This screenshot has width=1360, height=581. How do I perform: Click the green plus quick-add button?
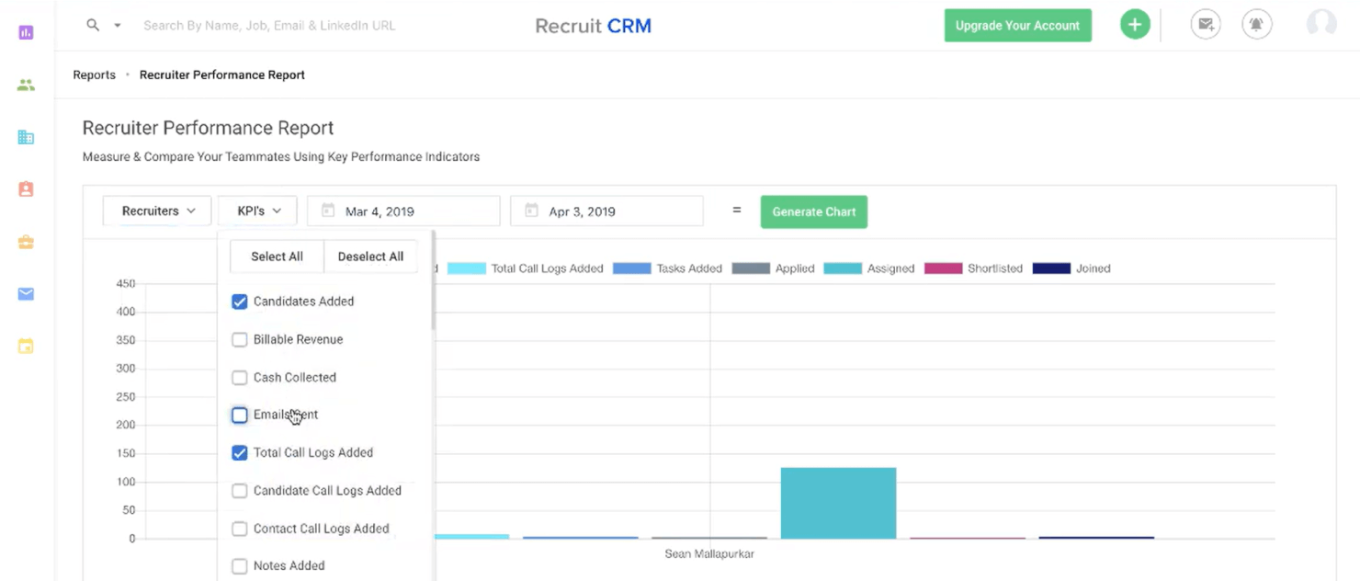pos(1135,25)
